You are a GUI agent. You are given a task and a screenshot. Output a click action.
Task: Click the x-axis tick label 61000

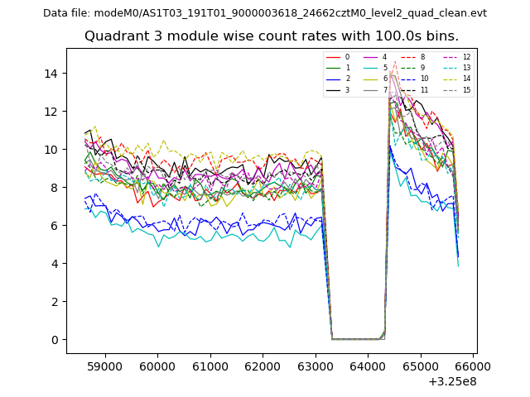point(210,366)
